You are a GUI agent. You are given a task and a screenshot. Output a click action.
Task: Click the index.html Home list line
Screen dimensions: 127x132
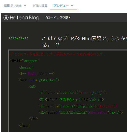coord(73,93)
